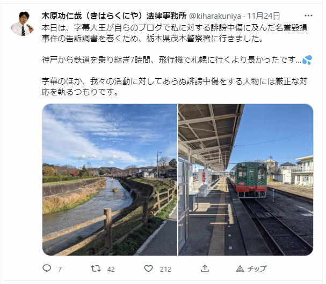
Task: Click the sweat droplets emoji in tweet
Action: coord(307,60)
